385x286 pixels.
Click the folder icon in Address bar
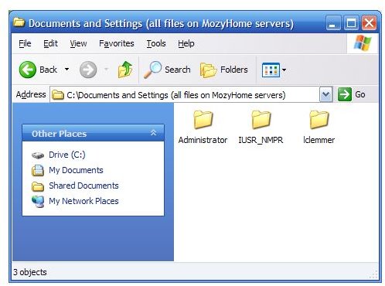58,95
